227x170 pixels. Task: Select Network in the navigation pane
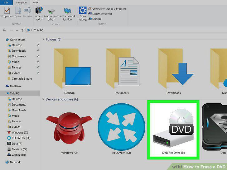[x=13, y=162]
